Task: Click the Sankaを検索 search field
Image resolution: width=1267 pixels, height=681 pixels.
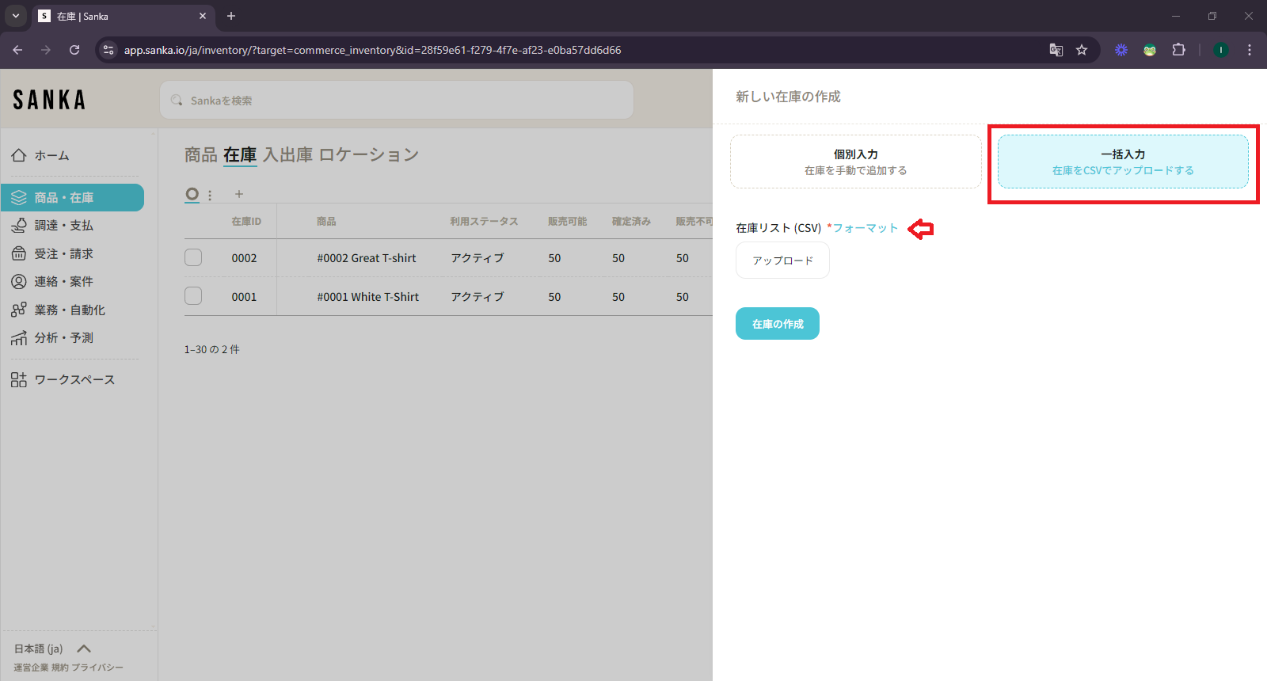Action: click(396, 101)
